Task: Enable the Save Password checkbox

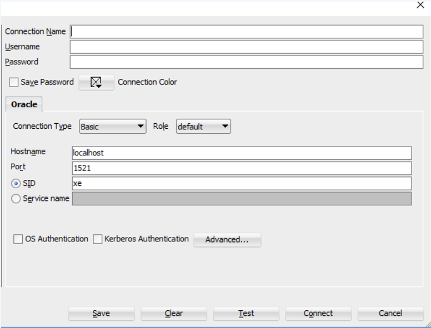Action: click(13, 82)
